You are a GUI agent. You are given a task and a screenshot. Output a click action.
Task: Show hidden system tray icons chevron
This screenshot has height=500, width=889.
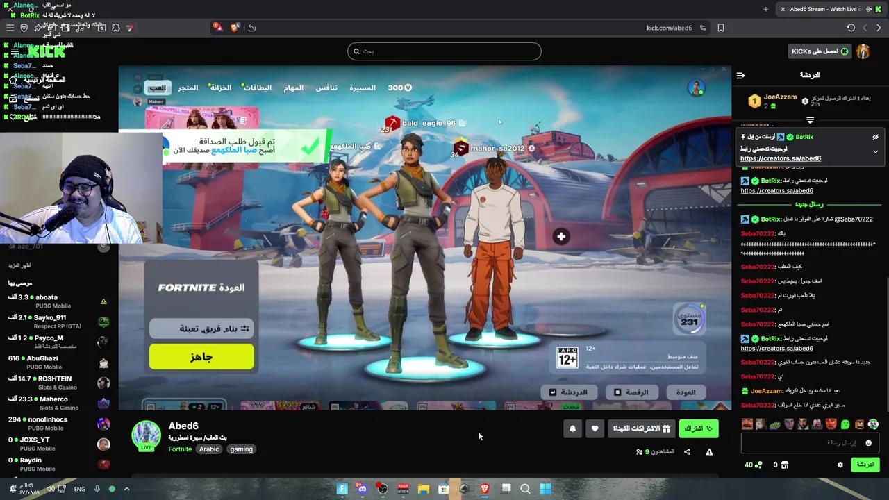(126, 489)
